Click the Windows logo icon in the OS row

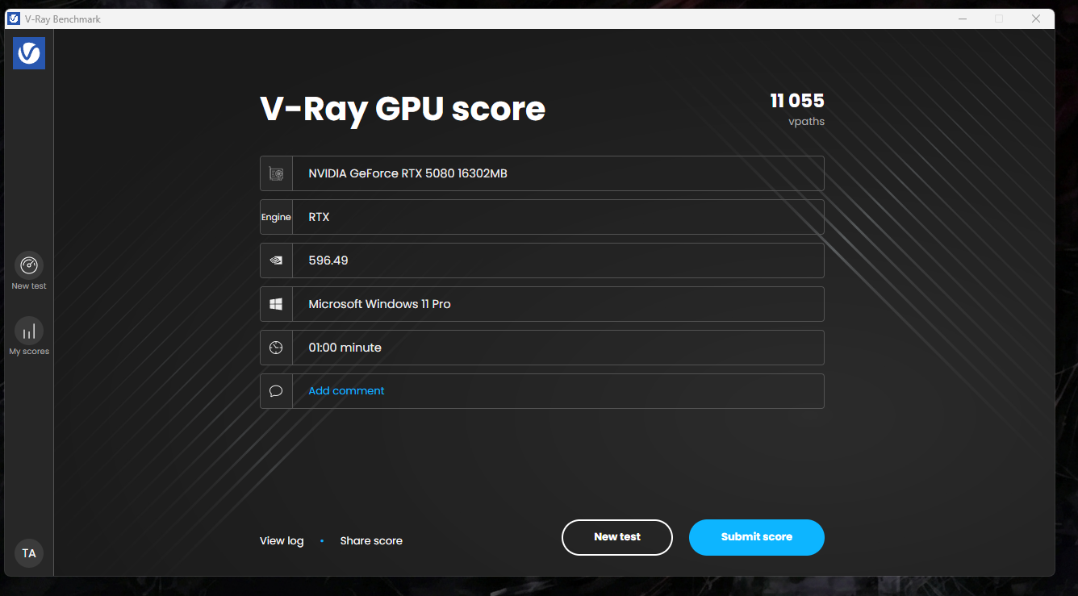point(276,304)
